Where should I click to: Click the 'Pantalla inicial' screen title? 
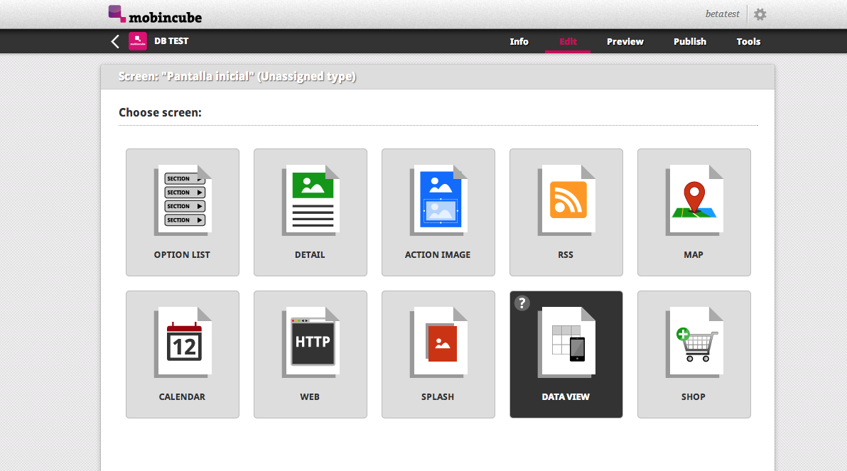pyautogui.click(x=237, y=77)
